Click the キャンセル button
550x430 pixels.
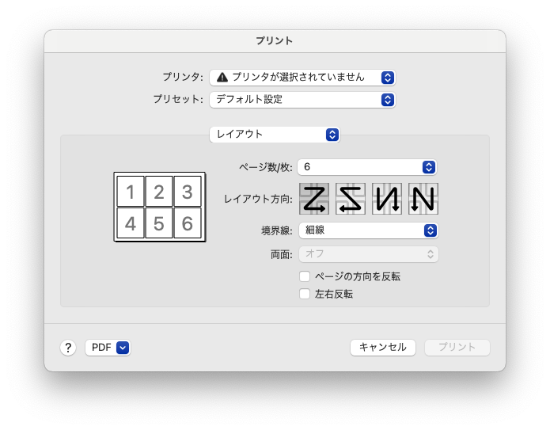tap(383, 348)
